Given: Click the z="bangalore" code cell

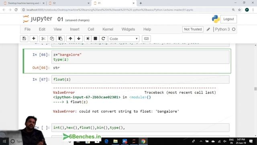Looking at the screenshot, I should click(x=140, y=57).
